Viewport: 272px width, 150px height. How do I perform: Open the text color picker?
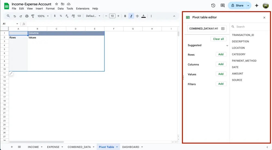click(143, 16)
